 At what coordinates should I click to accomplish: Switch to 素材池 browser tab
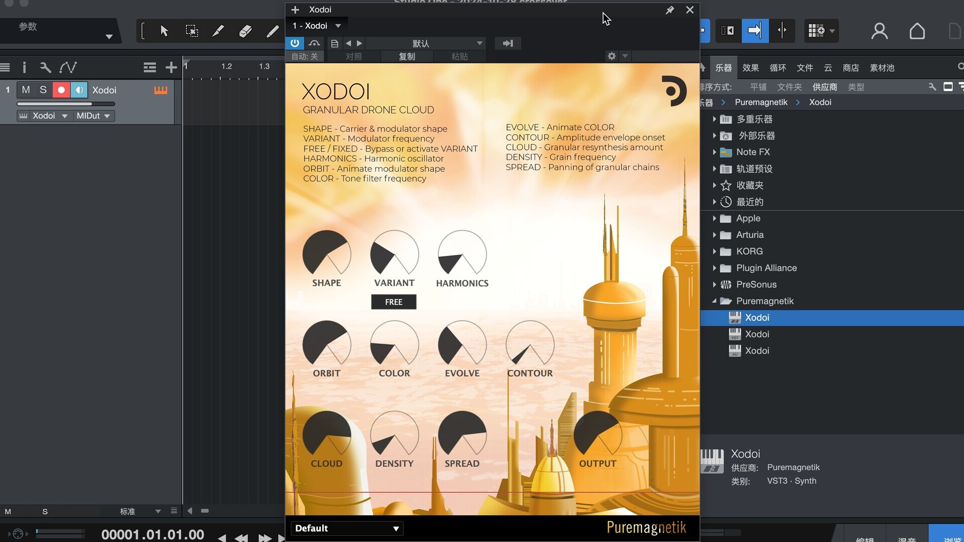[x=882, y=68]
